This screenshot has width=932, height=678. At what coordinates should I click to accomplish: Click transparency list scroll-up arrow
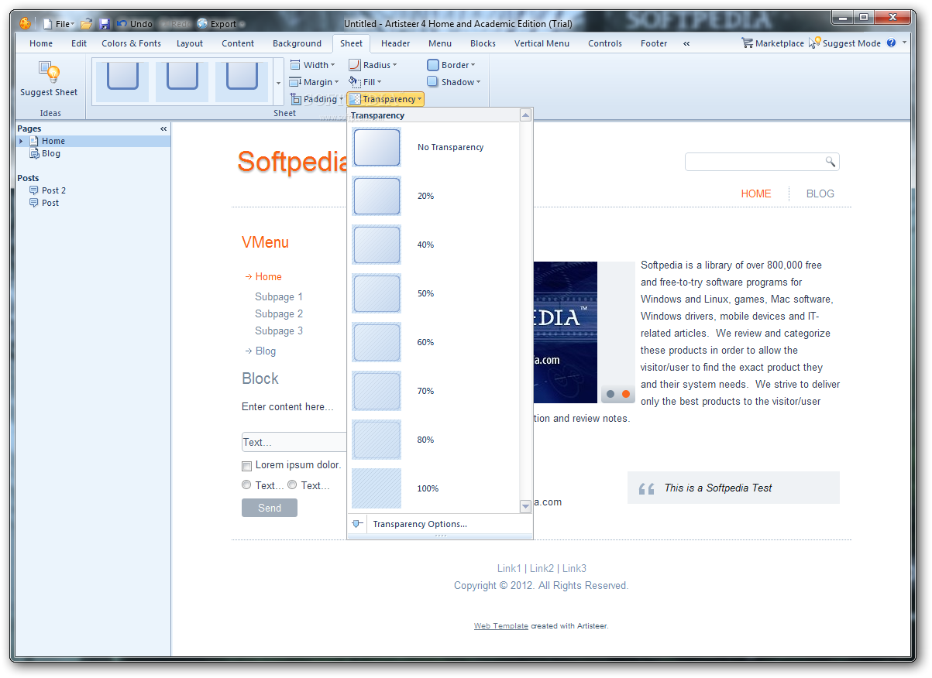coord(525,115)
